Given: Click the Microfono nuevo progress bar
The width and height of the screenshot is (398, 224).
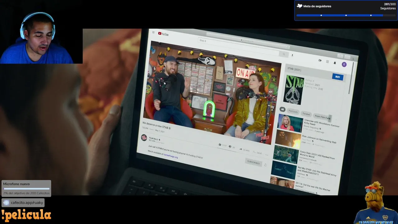Looking at the screenshot, I should 26,189.
